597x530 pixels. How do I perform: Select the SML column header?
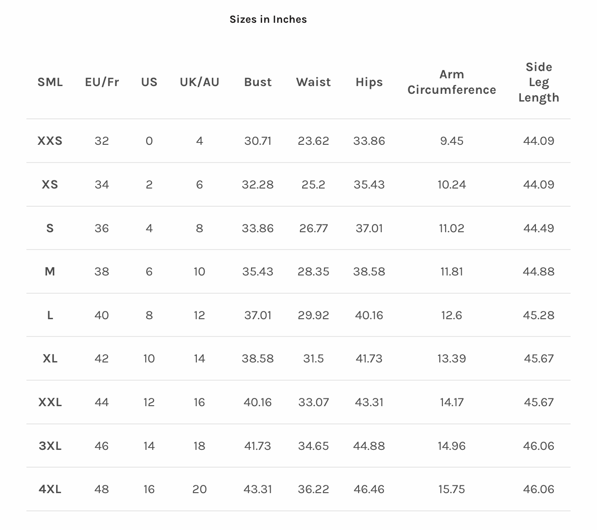[x=50, y=82]
